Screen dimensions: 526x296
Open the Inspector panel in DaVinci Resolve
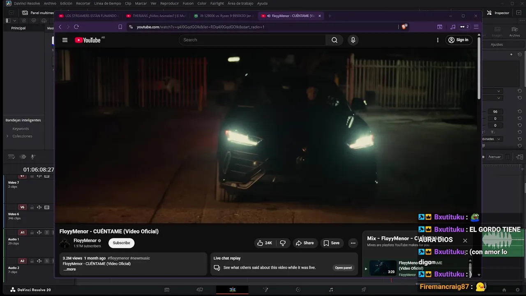498,13
